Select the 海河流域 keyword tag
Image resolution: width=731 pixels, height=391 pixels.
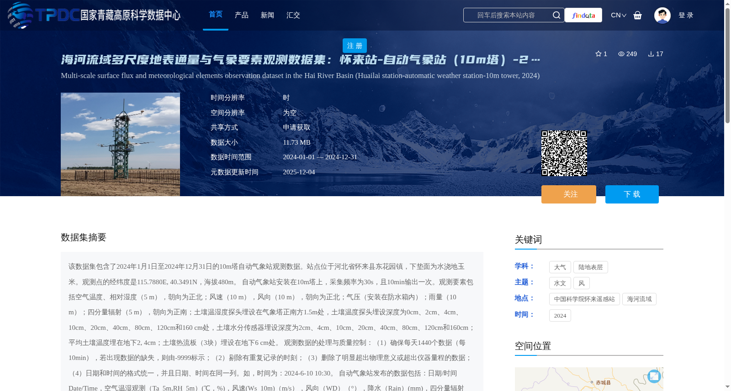(x=639, y=299)
